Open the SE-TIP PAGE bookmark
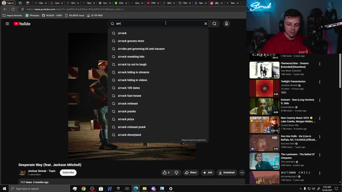The width and height of the screenshot is (342, 192). click(95, 15)
